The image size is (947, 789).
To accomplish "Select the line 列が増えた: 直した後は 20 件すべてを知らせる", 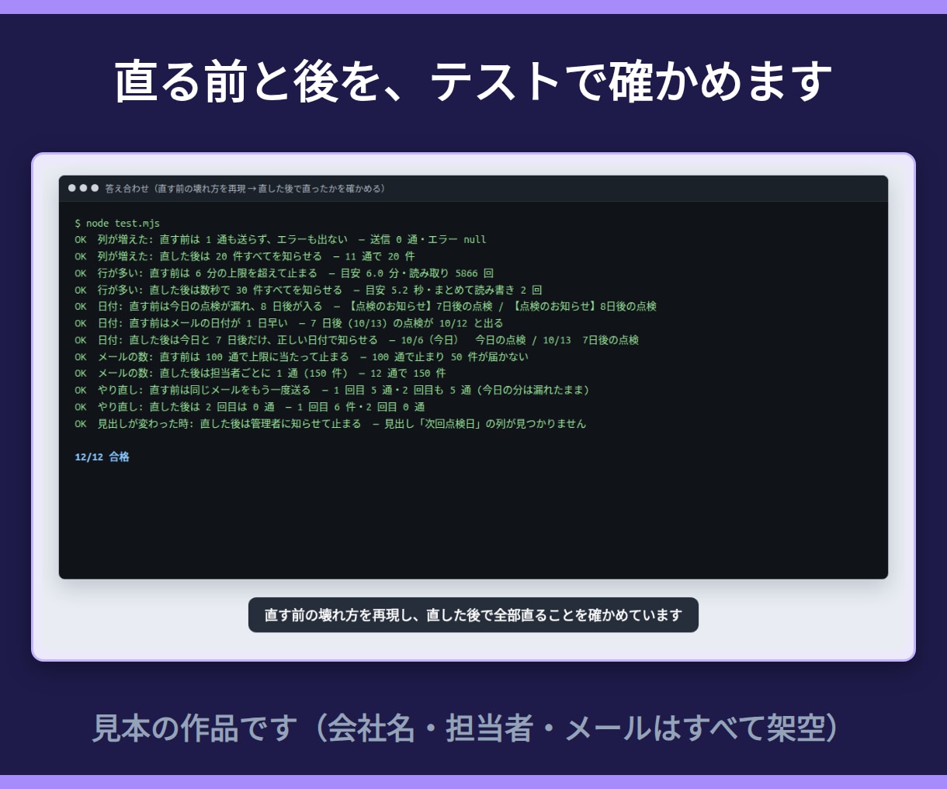I will [x=245, y=256].
